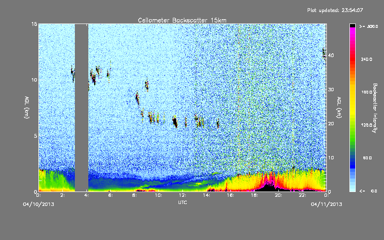Click the high cloud echo at the plot's right edge near 12 km
Image resolution: width=384 pixels, height=240 pixels.
[324, 53]
